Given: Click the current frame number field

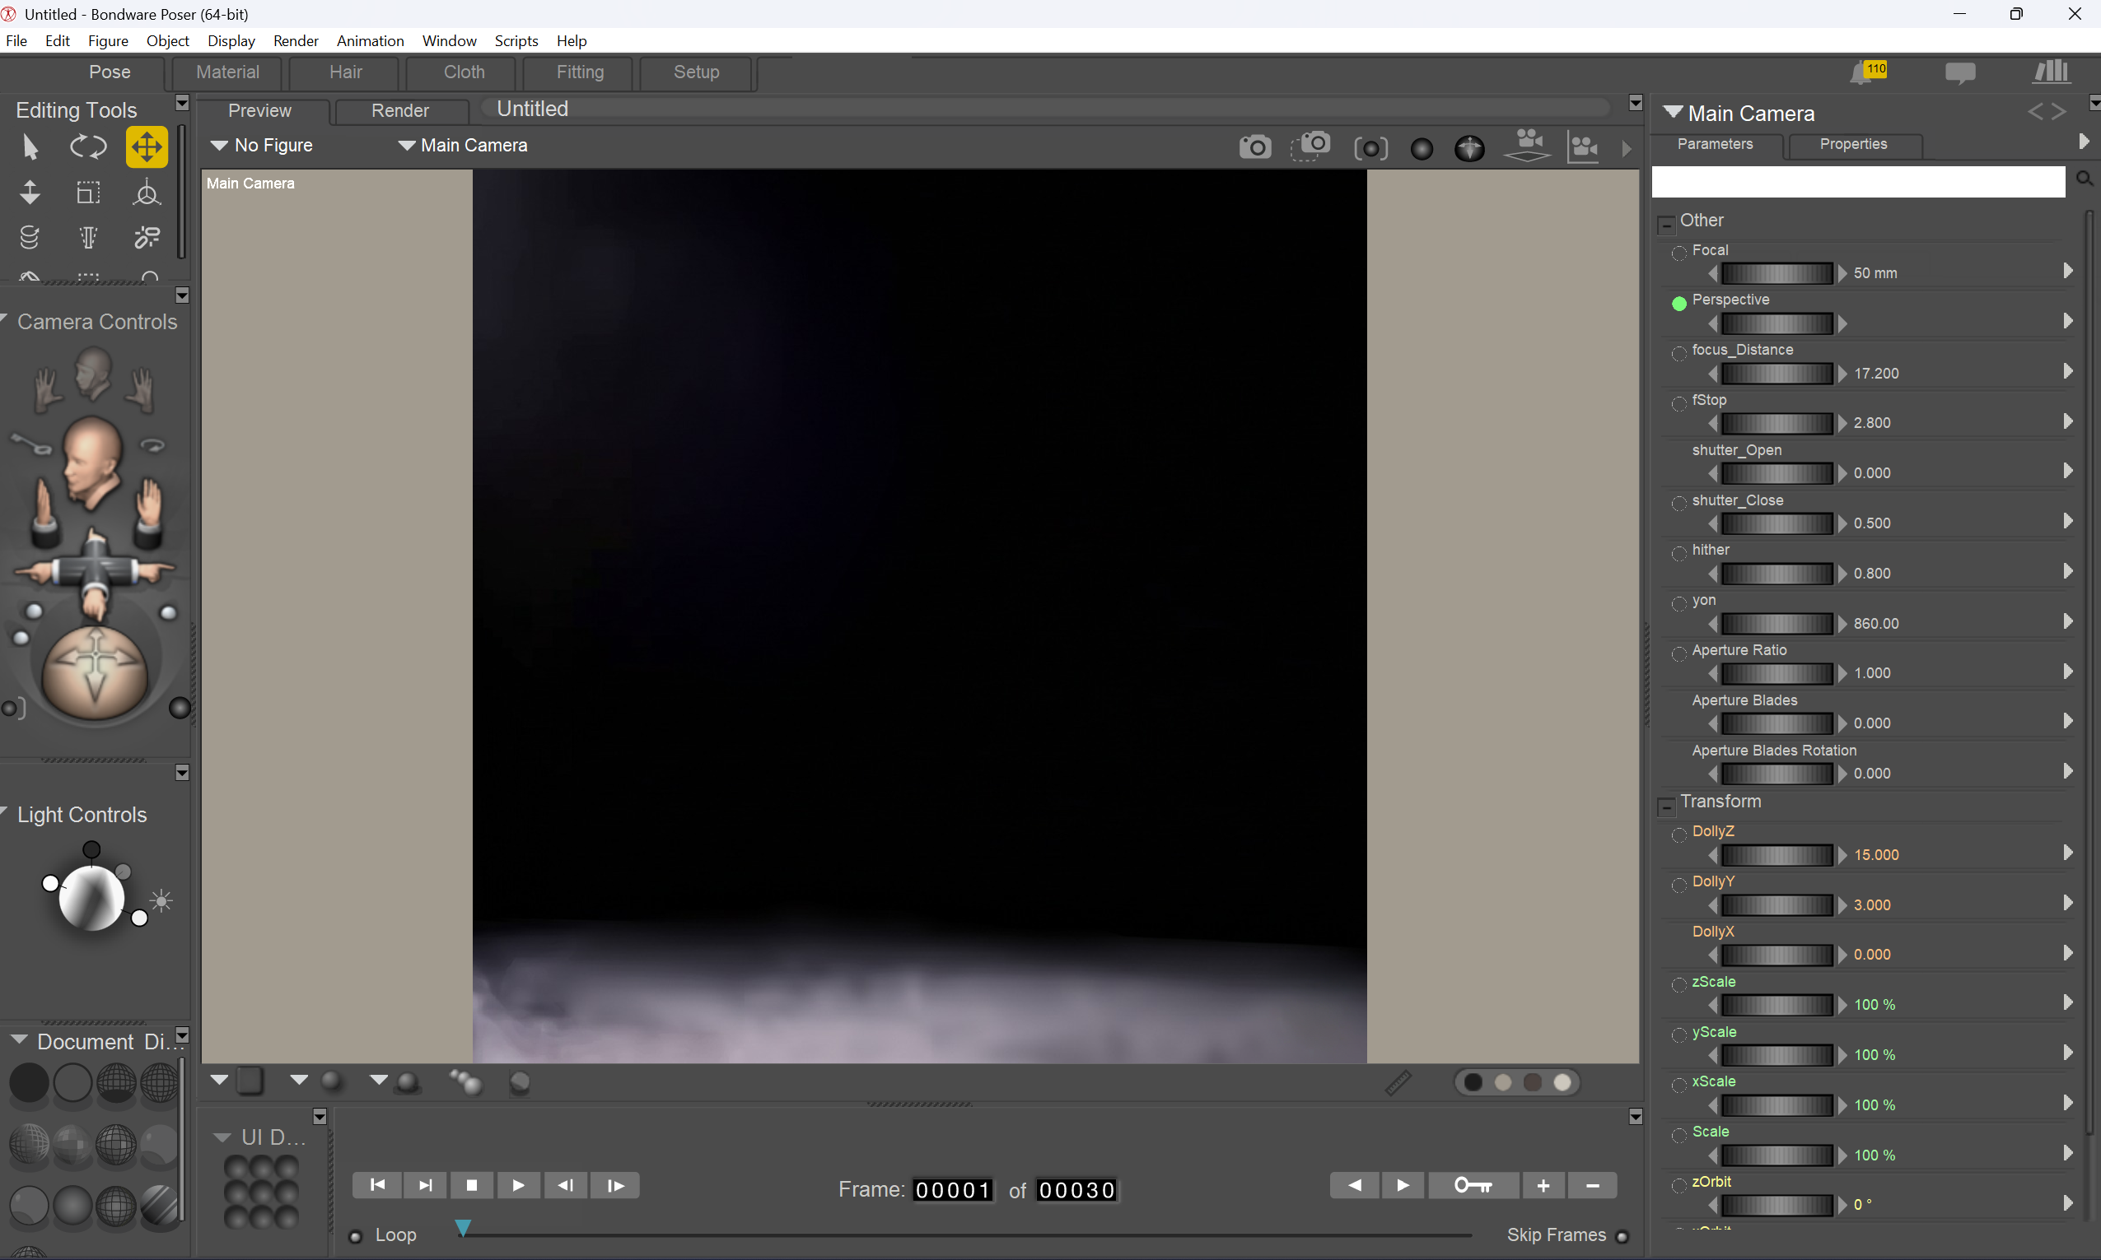Looking at the screenshot, I should tap(952, 1189).
